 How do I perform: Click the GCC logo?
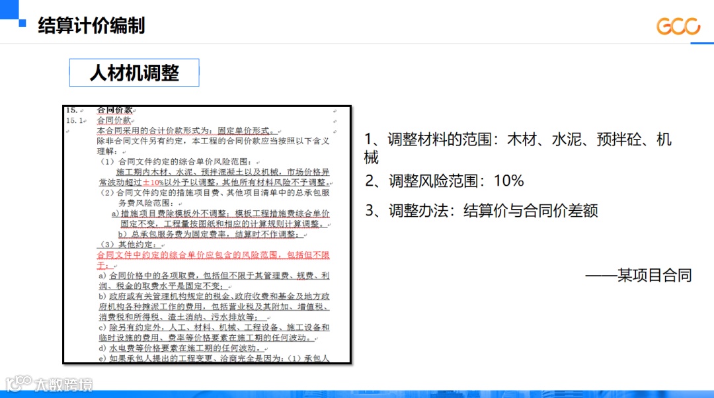pyautogui.click(x=678, y=26)
